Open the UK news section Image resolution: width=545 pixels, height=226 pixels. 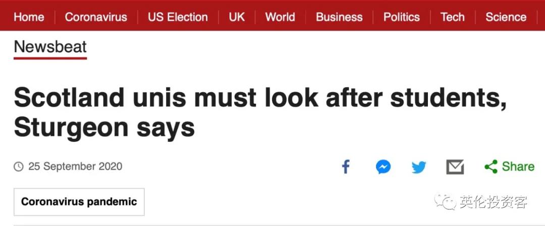point(237,17)
